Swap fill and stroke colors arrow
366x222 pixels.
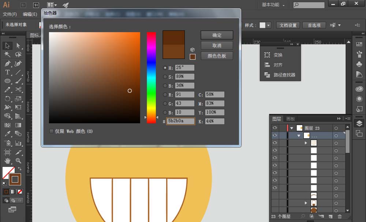coord(20,168)
